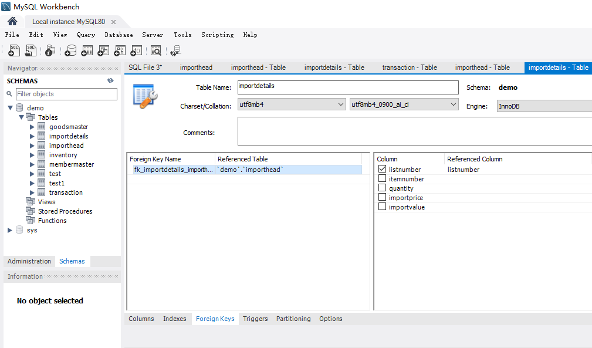Click the reconnect to DBMS icon
This screenshot has width=592, height=348.
pyautogui.click(x=175, y=51)
